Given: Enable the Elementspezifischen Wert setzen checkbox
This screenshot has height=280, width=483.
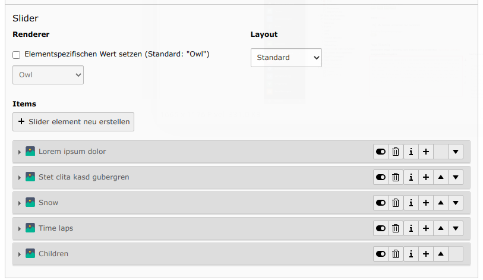Looking at the screenshot, I should pos(16,55).
